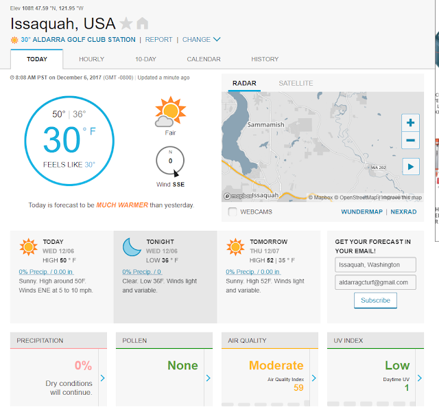Open the 10-Day forecast tab

[x=145, y=59]
